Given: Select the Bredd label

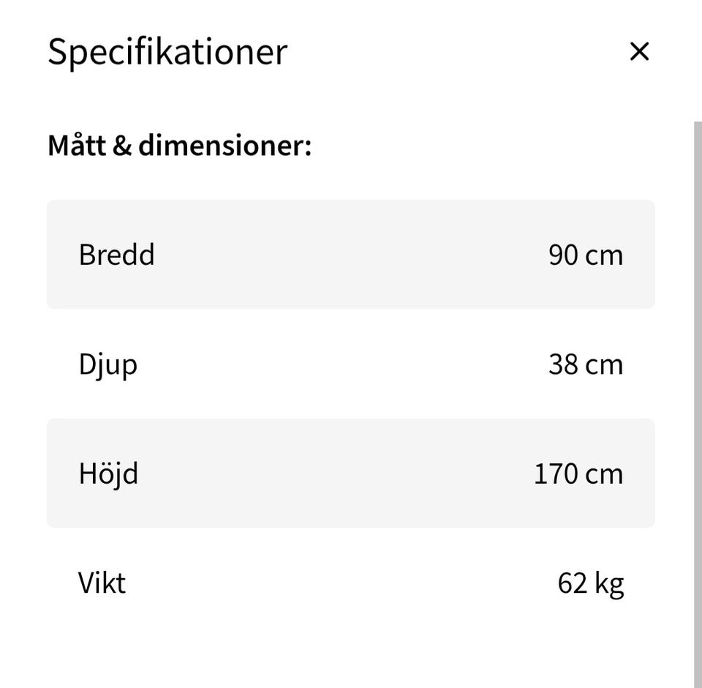Looking at the screenshot, I should click(116, 255).
